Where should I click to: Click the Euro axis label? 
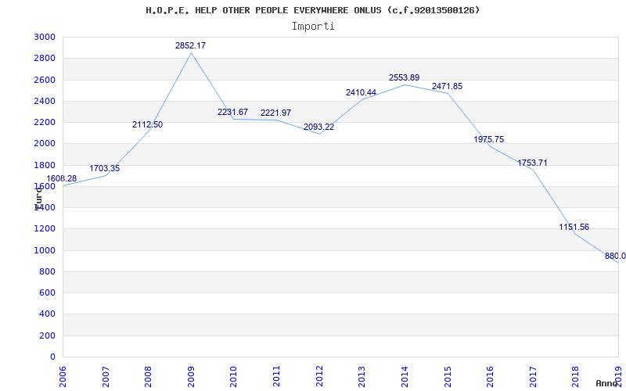[x=38, y=198]
